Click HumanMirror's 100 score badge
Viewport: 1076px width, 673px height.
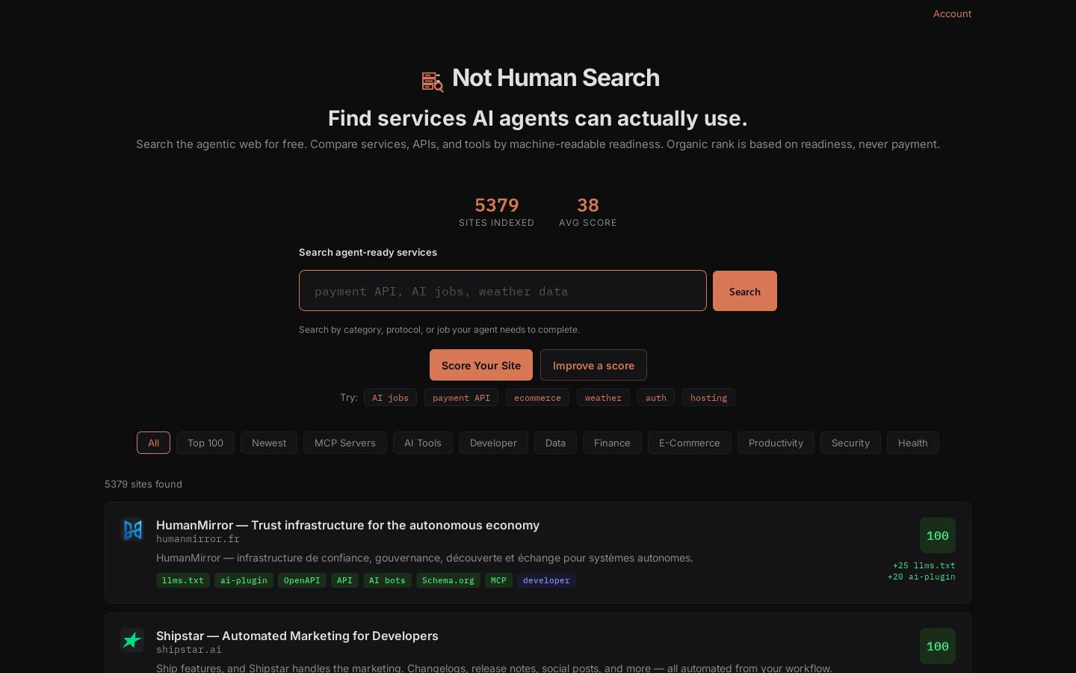point(937,535)
